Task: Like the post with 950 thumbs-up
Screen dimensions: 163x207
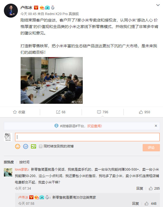Action: tap(141, 112)
